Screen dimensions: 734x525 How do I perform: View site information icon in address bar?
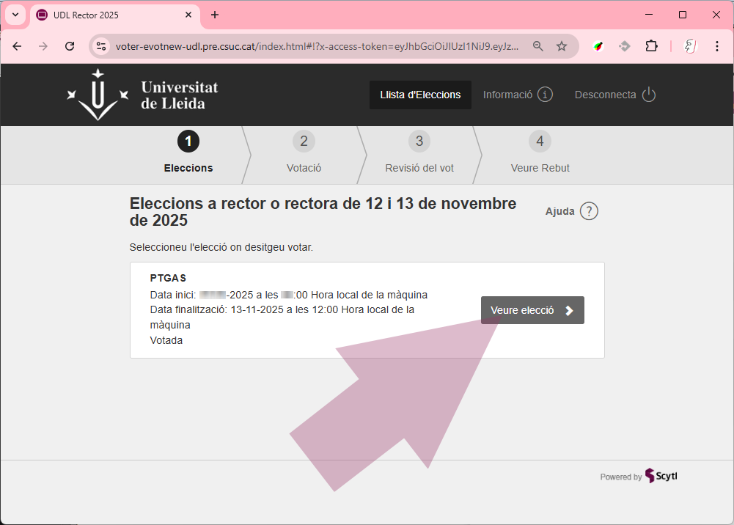pos(102,46)
